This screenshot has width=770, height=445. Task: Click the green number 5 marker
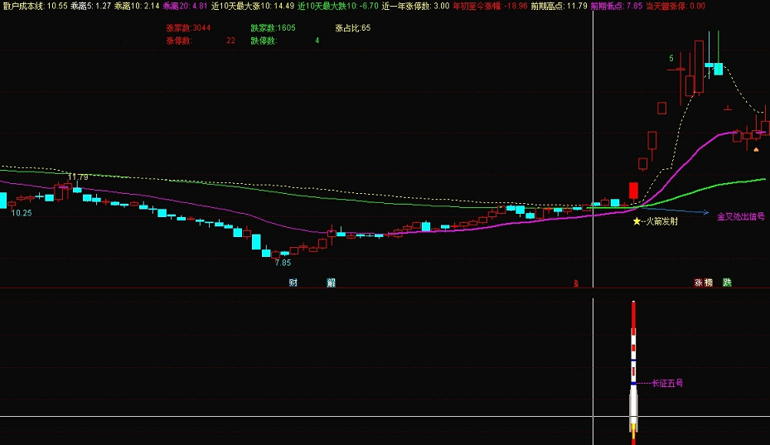(x=671, y=59)
